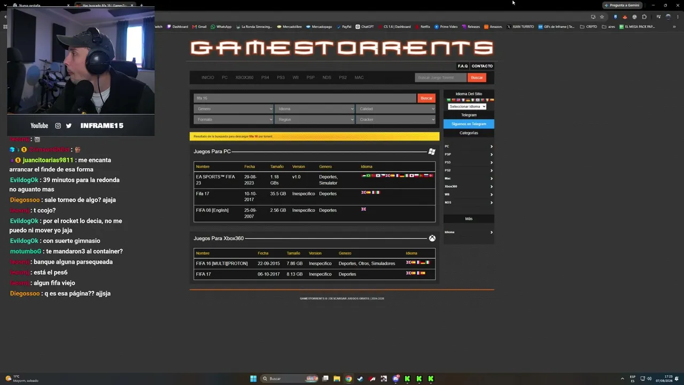The width and height of the screenshot is (684, 385).
Task: Open the CONTACTO link
Action: click(482, 66)
